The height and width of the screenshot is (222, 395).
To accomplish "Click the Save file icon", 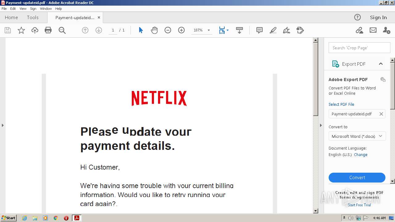I will (8, 30).
